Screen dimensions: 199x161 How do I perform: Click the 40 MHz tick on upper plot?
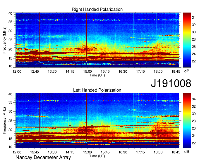click(x=10, y=13)
